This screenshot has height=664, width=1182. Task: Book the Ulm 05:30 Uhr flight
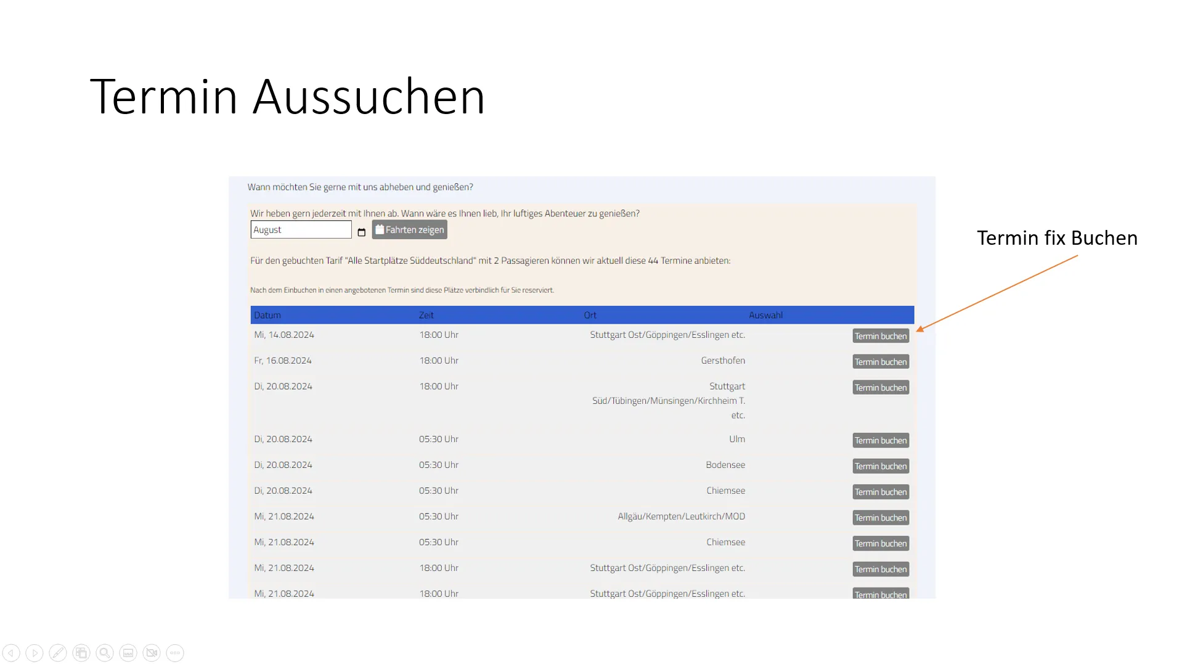(881, 440)
